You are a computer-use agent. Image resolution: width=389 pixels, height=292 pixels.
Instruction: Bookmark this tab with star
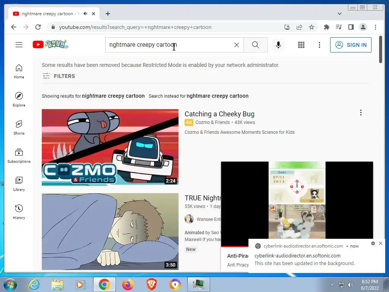tap(312, 27)
